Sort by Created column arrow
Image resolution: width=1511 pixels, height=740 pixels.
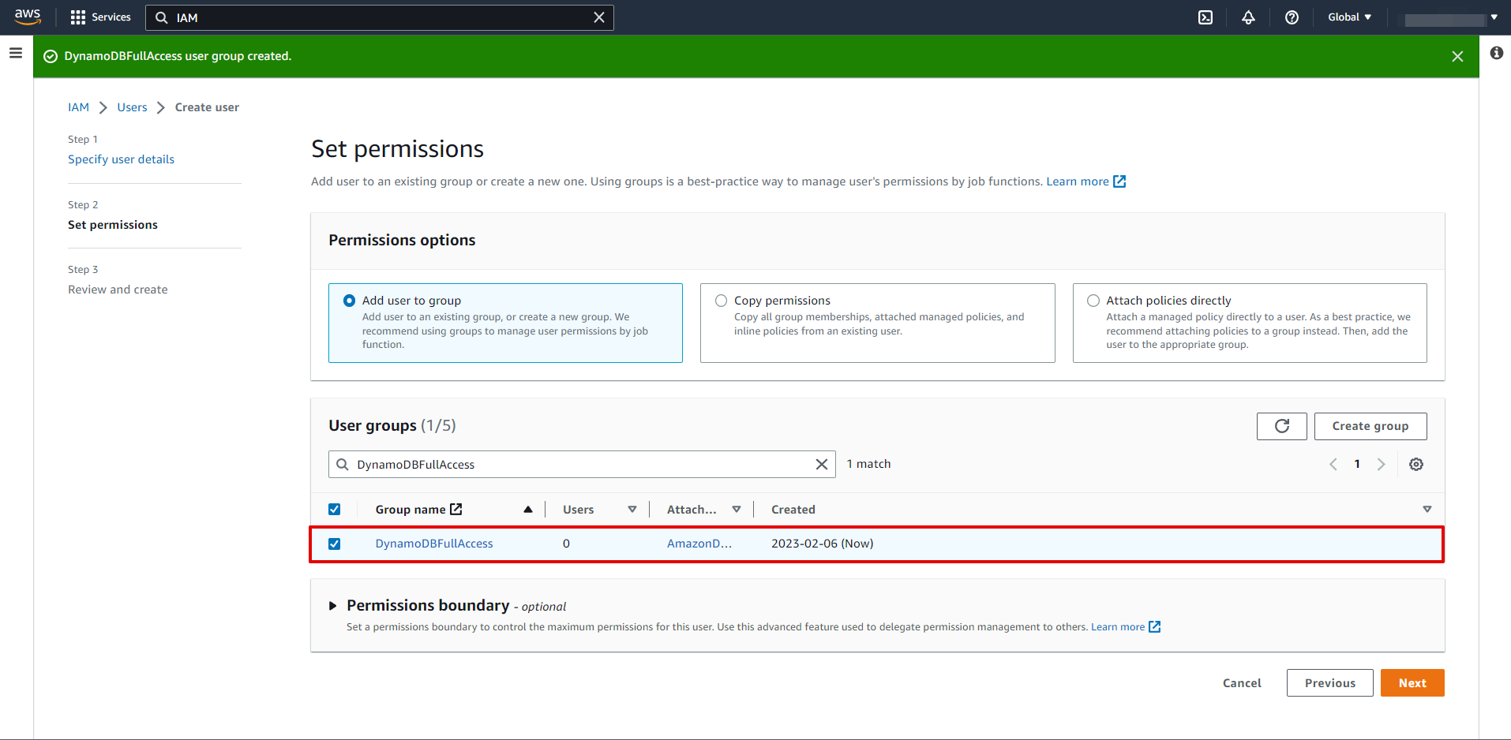pos(1427,509)
